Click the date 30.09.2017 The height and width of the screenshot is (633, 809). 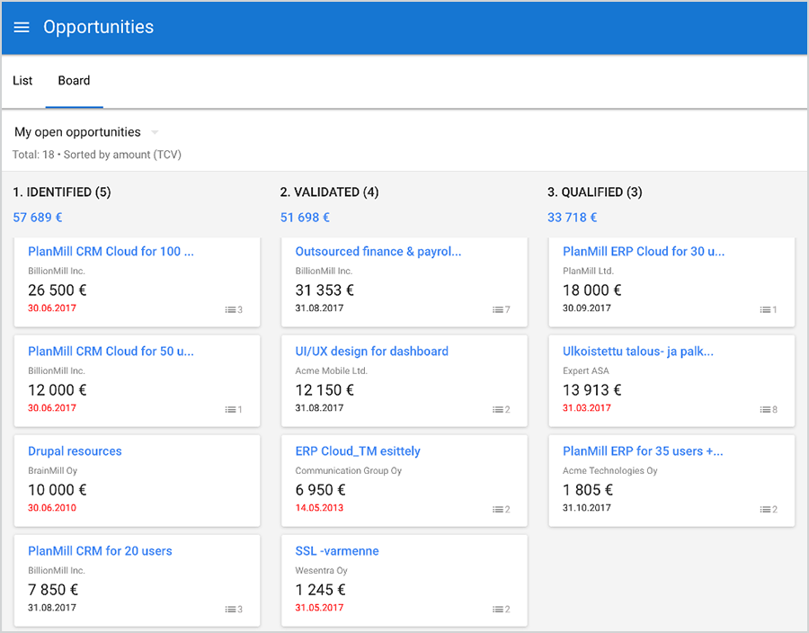587,308
